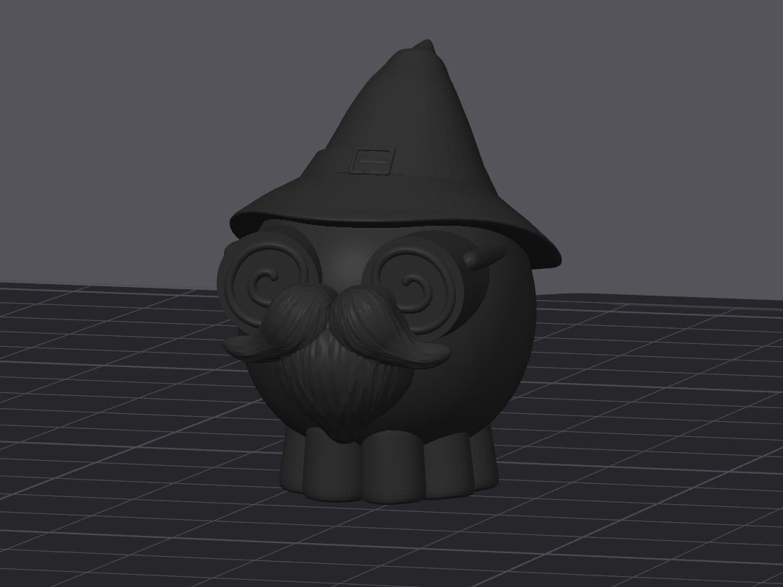Click the empty gray background above the grid
Viewport: 783px width, 587px height.
coord(150,125)
